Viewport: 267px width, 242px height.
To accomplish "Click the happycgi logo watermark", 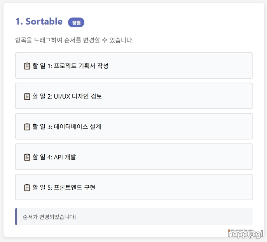I will tap(245, 235).
